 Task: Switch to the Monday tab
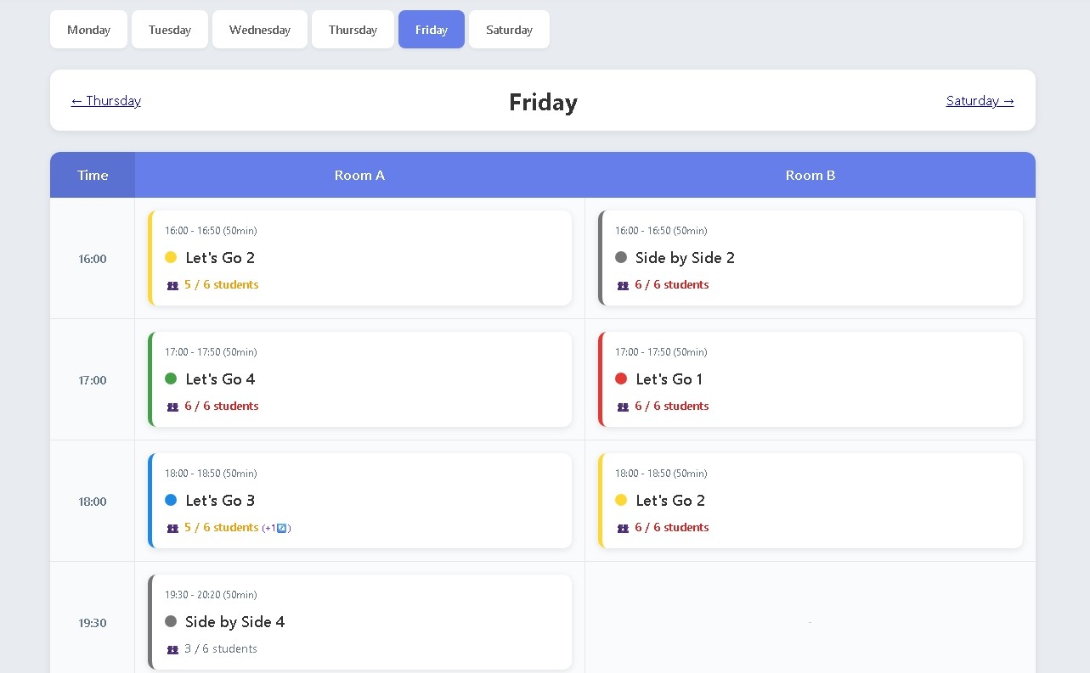(88, 29)
